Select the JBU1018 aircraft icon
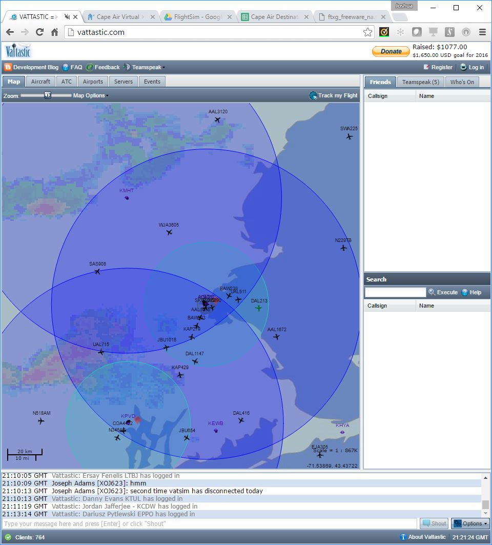This screenshot has width=492, height=545. coord(167,348)
